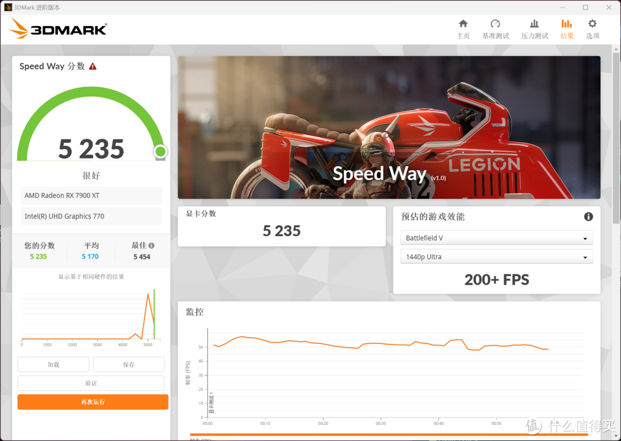The height and width of the screenshot is (441, 621).
Task: Click the info icon in 预估的游戏效能 panel
Action: click(x=588, y=217)
